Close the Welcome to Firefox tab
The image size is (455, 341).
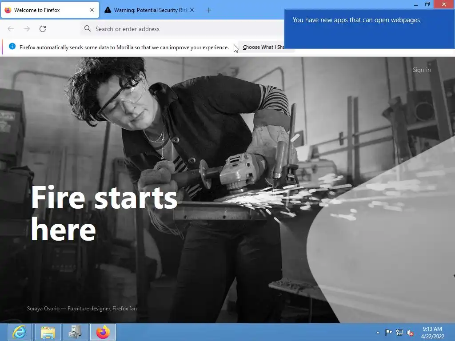coord(92,10)
